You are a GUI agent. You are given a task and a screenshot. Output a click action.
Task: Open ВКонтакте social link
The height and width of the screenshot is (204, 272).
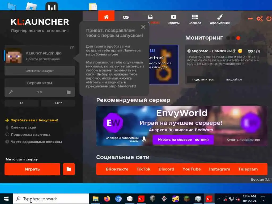click(x=117, y=169)
